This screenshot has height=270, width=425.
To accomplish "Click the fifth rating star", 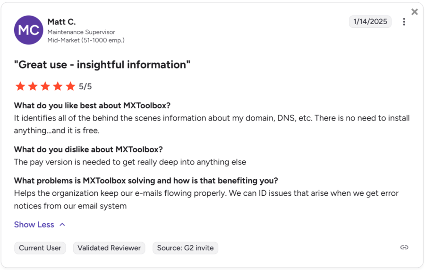I will [x=70, y=86].
